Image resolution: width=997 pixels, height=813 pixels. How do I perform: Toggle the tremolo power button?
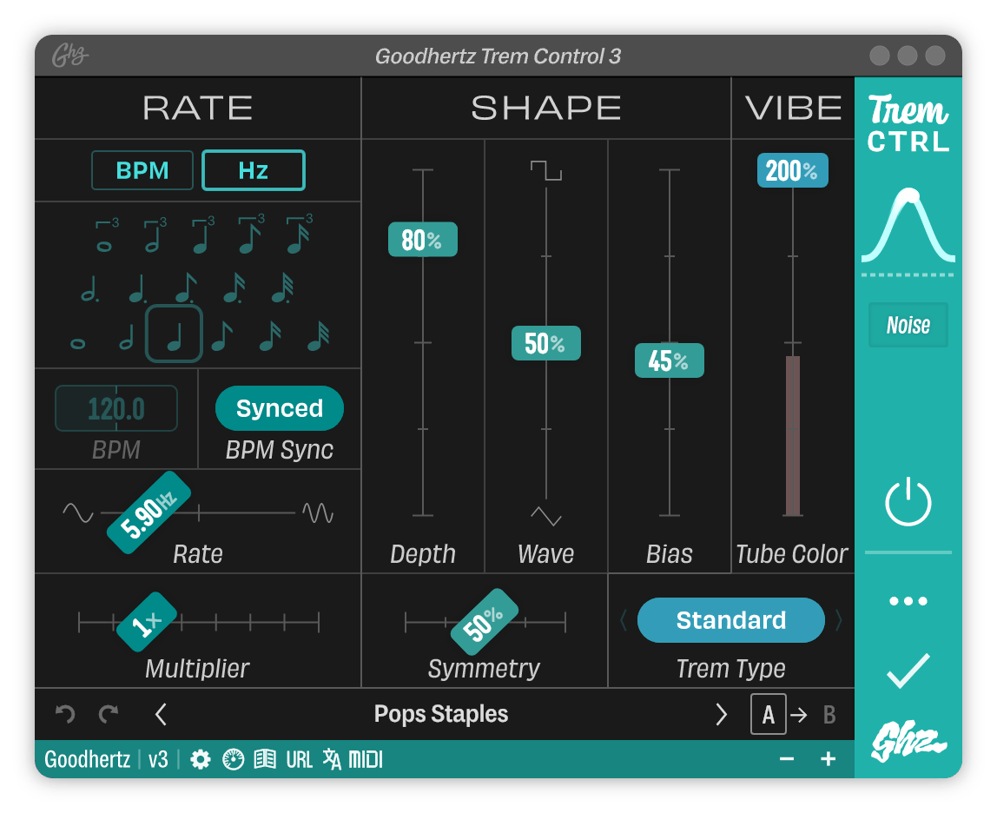(x=908, y=500)
